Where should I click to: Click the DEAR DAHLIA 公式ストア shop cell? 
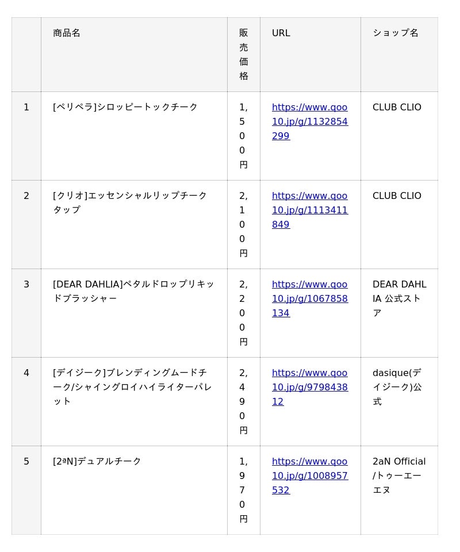(x=399, y=298)
